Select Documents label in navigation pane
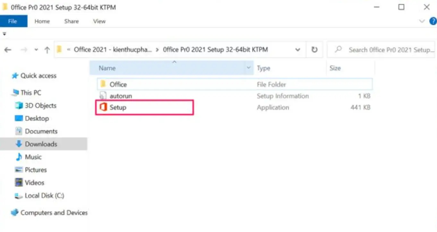The image size is (437, 232). pos(41,131)
